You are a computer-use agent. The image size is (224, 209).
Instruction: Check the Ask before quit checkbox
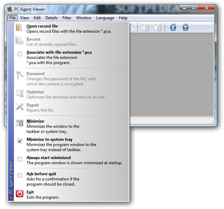pos(20,175)
